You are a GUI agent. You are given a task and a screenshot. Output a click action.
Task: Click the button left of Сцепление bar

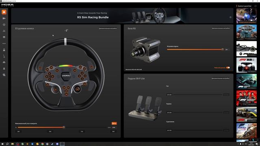[x=169, y=130]
